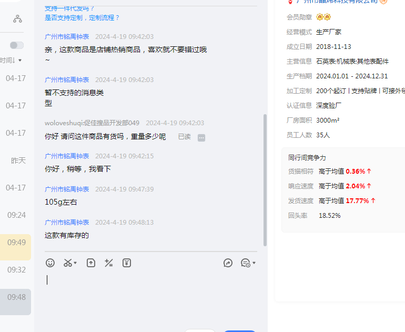Screen dimensions: 405x332
Task: Click the file upload icon
Action: point(91,263)
